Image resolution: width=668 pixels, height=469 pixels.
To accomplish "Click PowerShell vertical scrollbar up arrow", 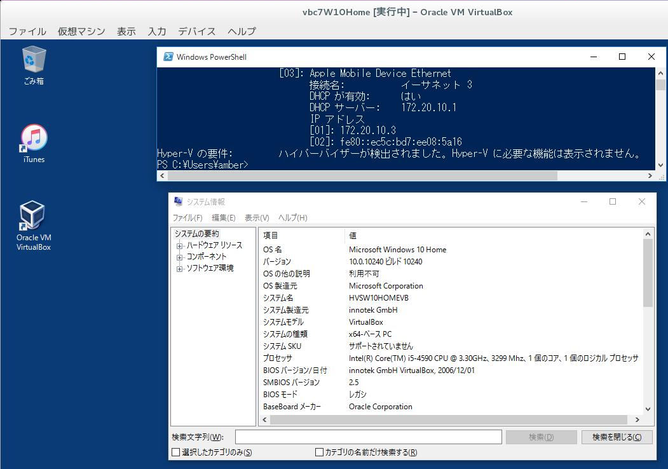I will tap(660, 73).
